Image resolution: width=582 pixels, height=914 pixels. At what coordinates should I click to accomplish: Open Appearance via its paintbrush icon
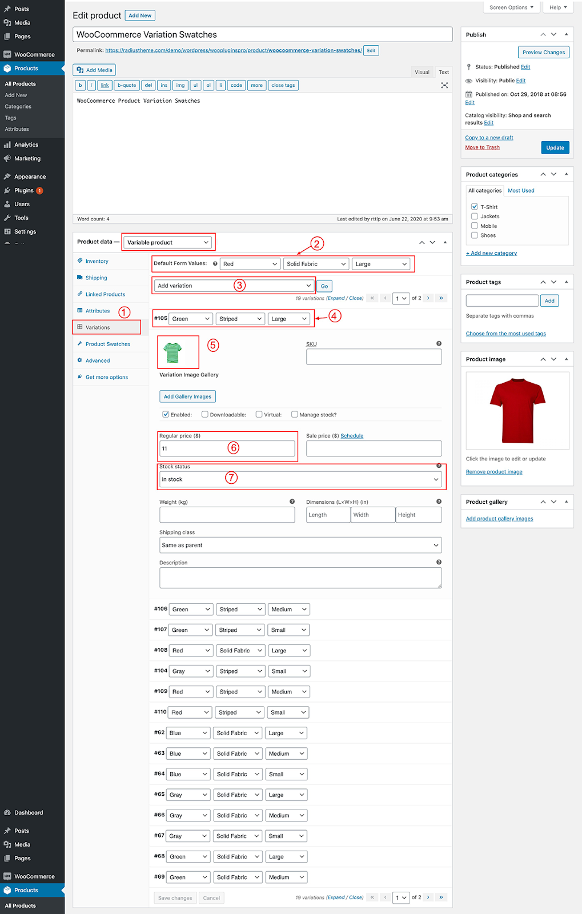tap(7, 177)
